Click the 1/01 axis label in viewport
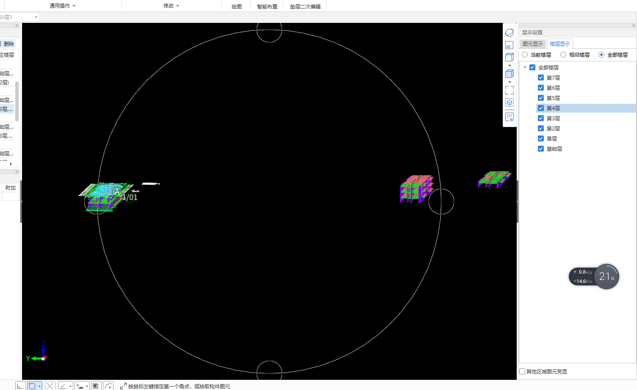The image size is (637, 390). click(130, 197)
